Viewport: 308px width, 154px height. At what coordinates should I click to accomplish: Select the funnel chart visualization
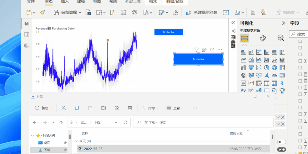tap(251, 68)
